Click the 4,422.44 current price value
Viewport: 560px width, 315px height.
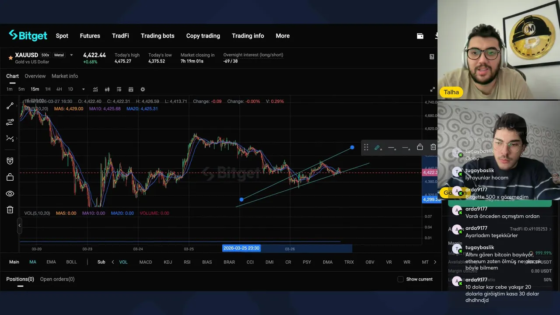pyautogui.click(x=94, y=55)
